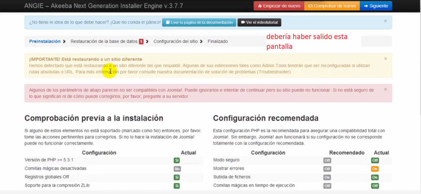
Task: Click the arrow icon in Siguiente
Action: point(366,6)
